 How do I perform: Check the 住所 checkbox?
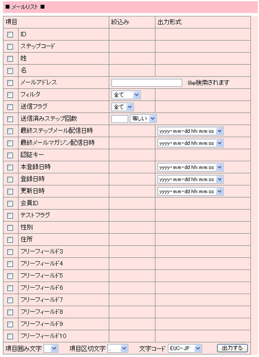click(10, 240)
